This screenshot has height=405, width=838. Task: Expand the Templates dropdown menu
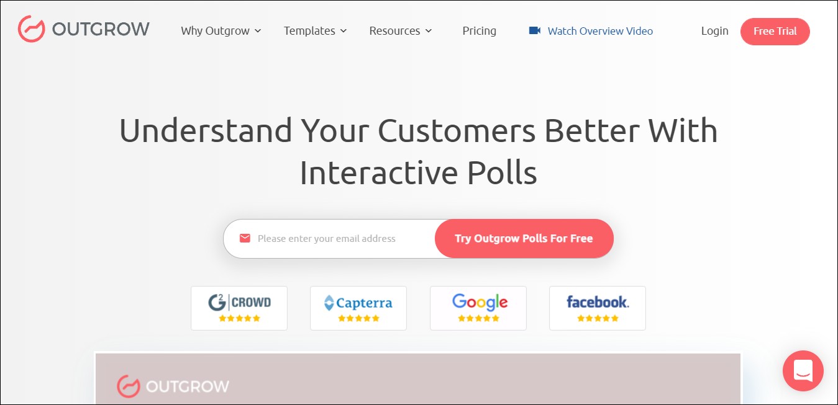coord(316,31)
